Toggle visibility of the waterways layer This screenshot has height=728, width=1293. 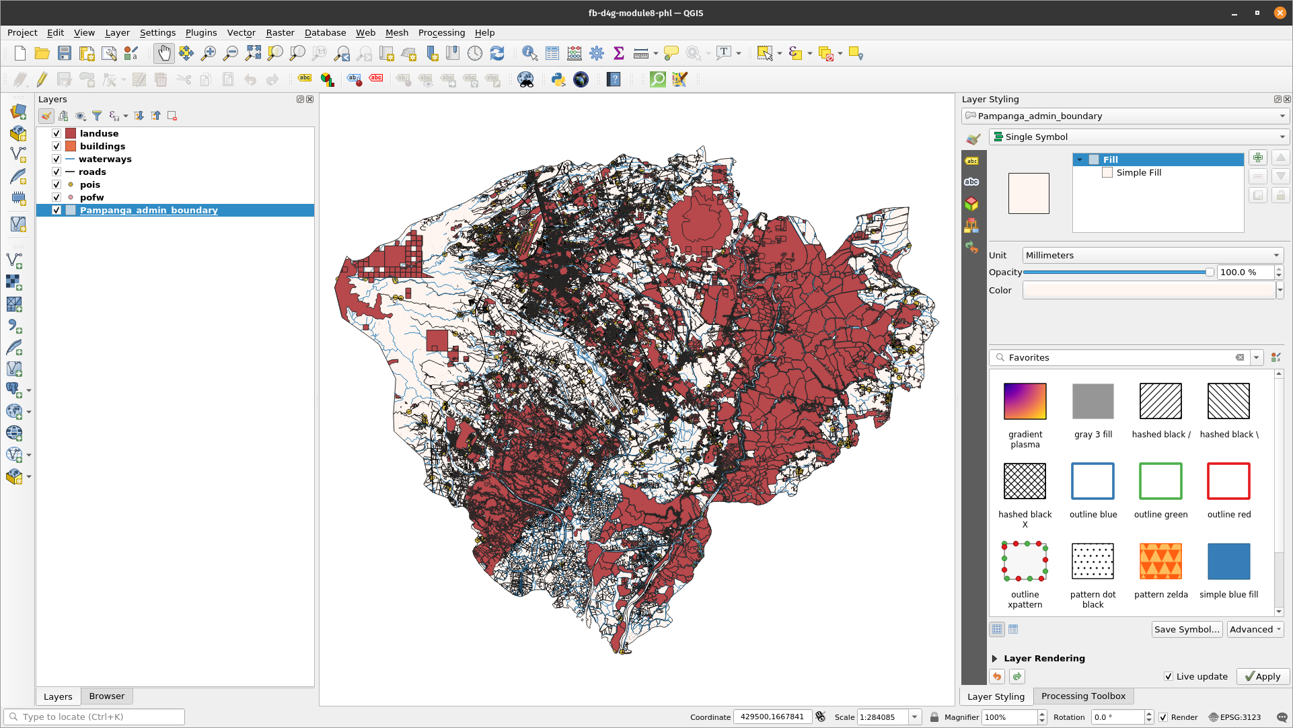point(56,159)
